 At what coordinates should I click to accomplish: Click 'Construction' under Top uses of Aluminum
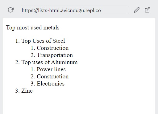point(53,77)
